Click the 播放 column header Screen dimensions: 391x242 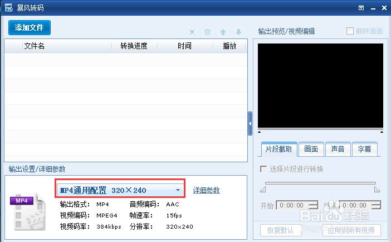pos(229,46)
